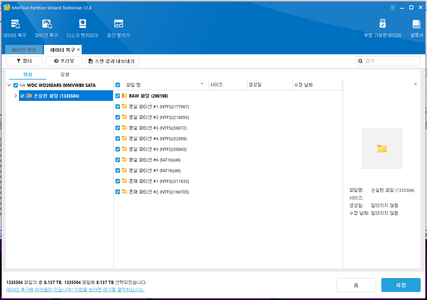Click the 분실 파티션 #2 folder icon
427x300 pixels.
(x=124, y=117)
